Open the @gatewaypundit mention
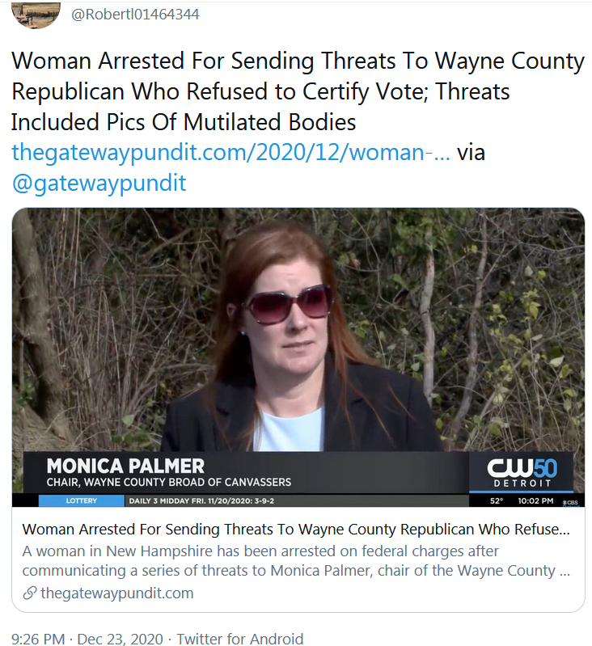 pos(99,183)
